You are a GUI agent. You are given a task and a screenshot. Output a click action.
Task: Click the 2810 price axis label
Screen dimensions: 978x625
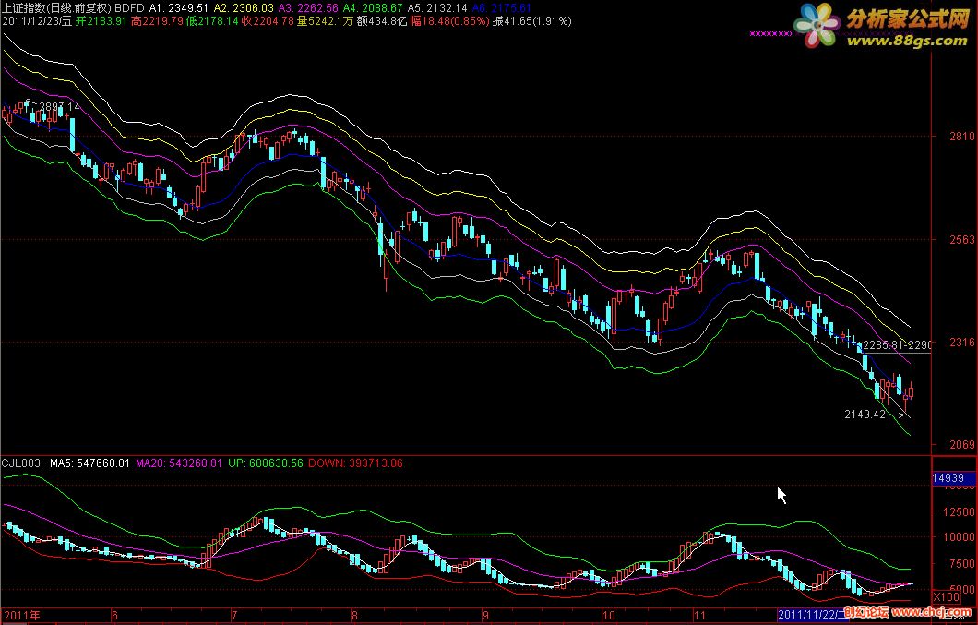click(961, 136)
